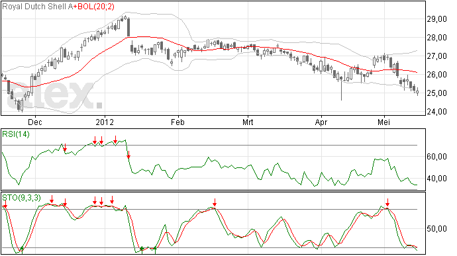Image resolution: width=457 pixels, height=256 pixels.
Task: Select the 60,00 RSI axis value
Action: tap(436, 157)
